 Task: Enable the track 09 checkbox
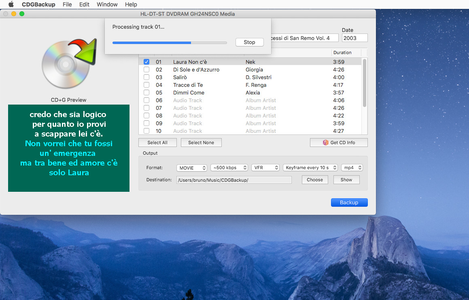point(146,123)
